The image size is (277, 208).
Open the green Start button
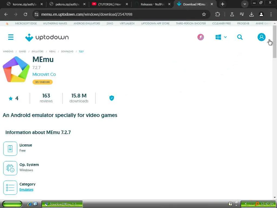click(x=12, y=204)
